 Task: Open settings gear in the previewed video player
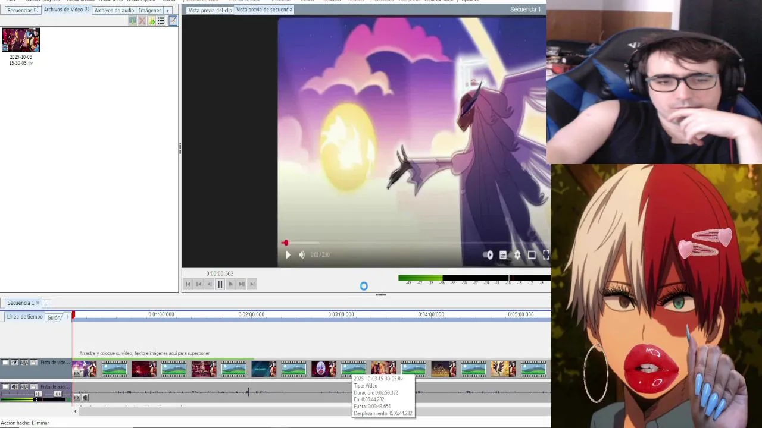[x=517, y=255]
